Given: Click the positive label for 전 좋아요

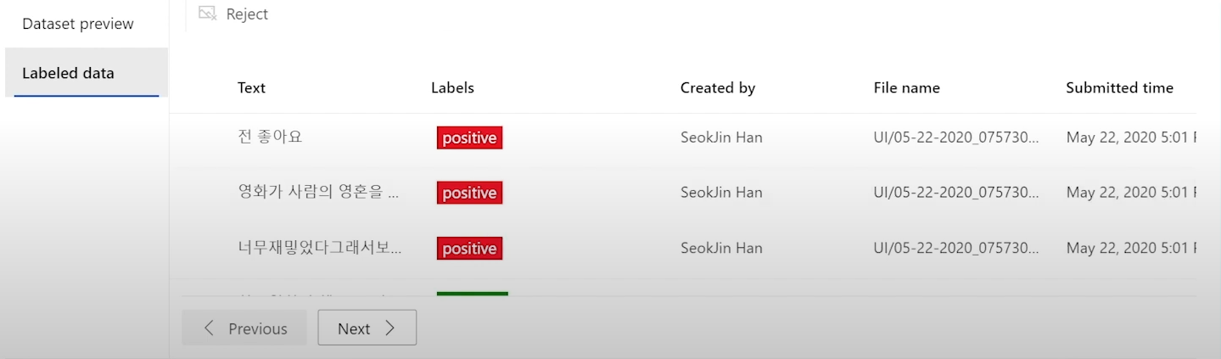Looking at the screenshot, I should [469, 137].
